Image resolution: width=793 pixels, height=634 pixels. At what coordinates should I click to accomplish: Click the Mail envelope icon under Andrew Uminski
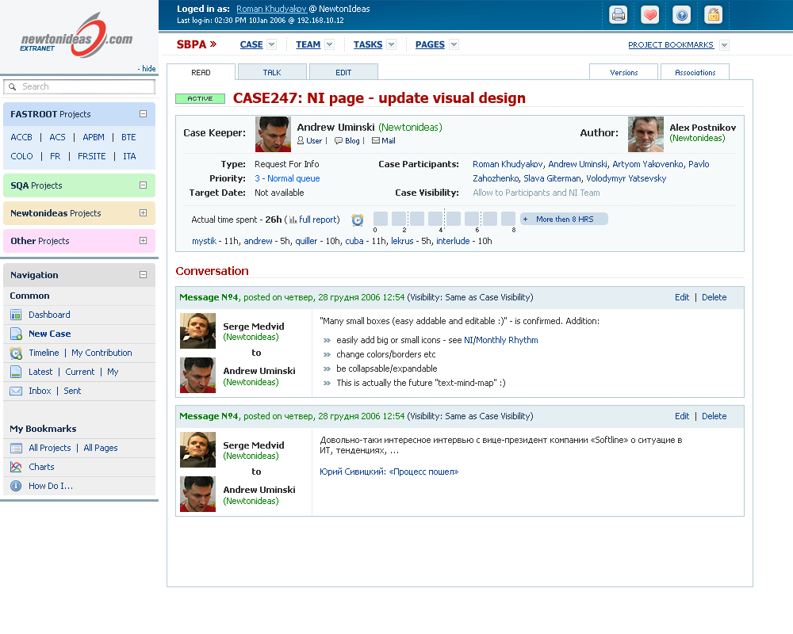[x=376, y=140]
